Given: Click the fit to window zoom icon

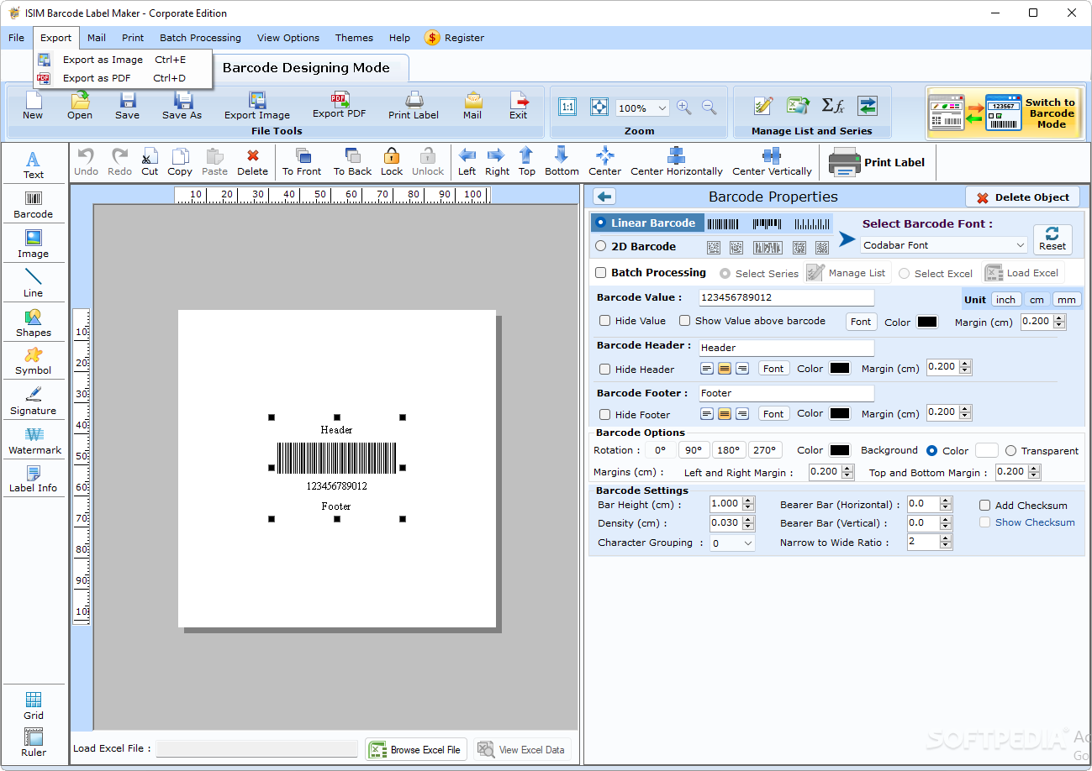Looking at the screenshot, I should (x=599, y=107).
